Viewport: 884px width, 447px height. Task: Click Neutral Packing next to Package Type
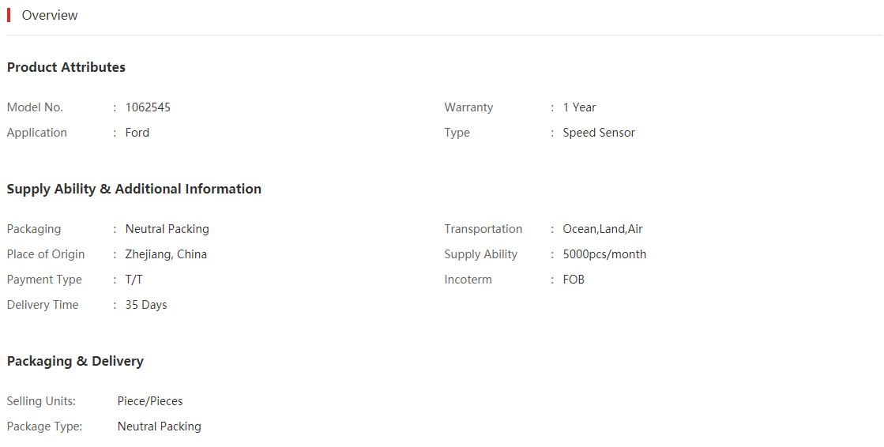click(159, 426)
